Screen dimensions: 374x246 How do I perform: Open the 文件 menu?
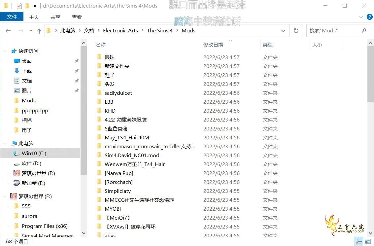click(12, 17)
